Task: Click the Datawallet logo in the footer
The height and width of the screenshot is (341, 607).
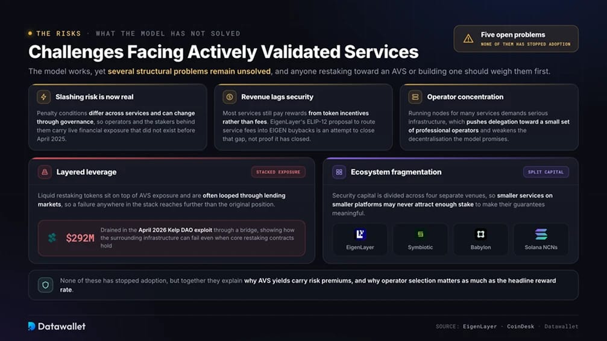Action: coord(57,327)
